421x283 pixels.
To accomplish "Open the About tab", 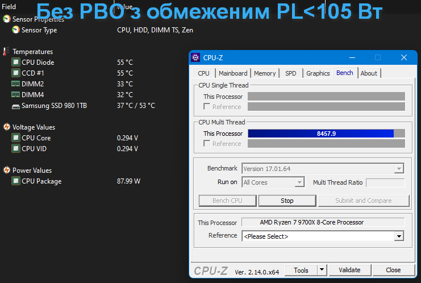I will coord(369,73).
